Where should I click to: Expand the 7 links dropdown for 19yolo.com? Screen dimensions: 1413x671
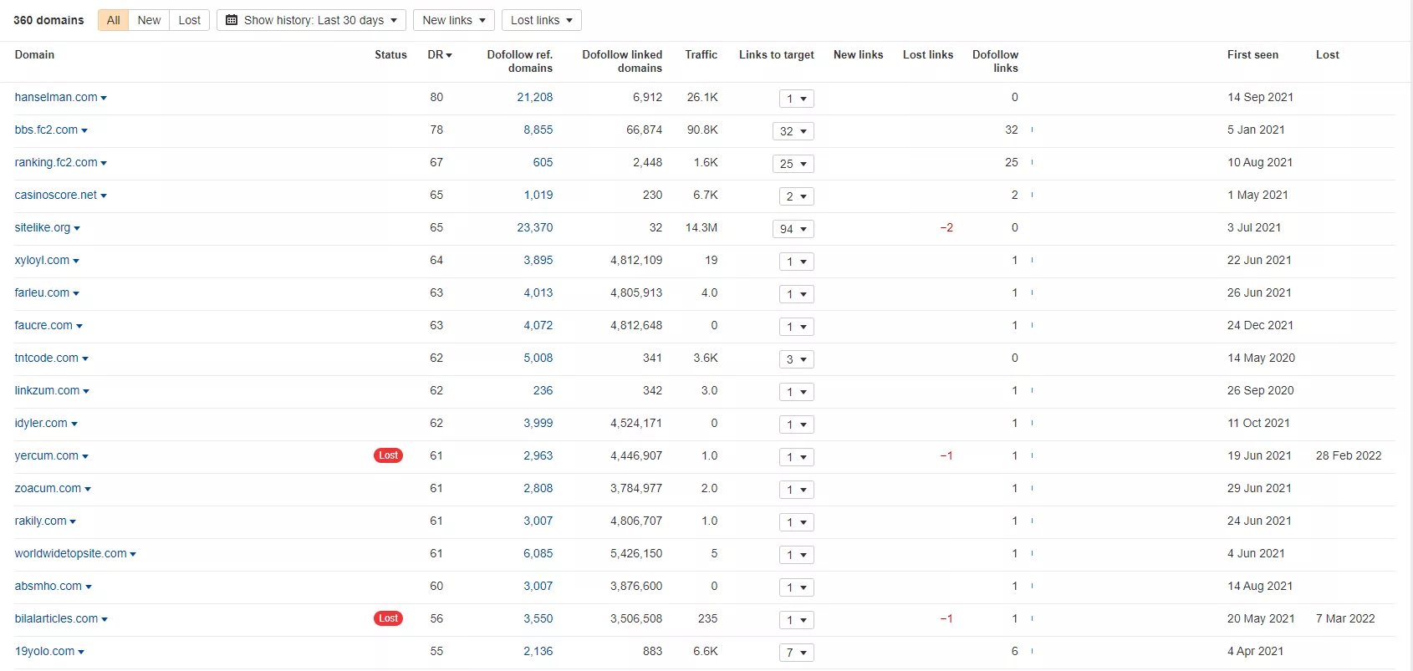797,653
